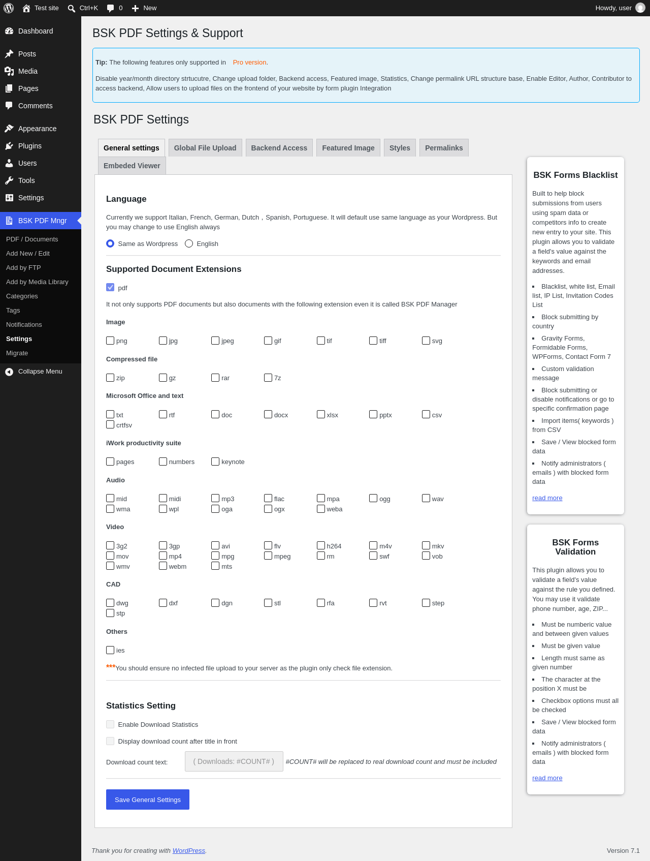Image resolution: width=650 pixels, height=861 pixels.
Task: Click the Tools wrench icon
Action: [9, 180]
